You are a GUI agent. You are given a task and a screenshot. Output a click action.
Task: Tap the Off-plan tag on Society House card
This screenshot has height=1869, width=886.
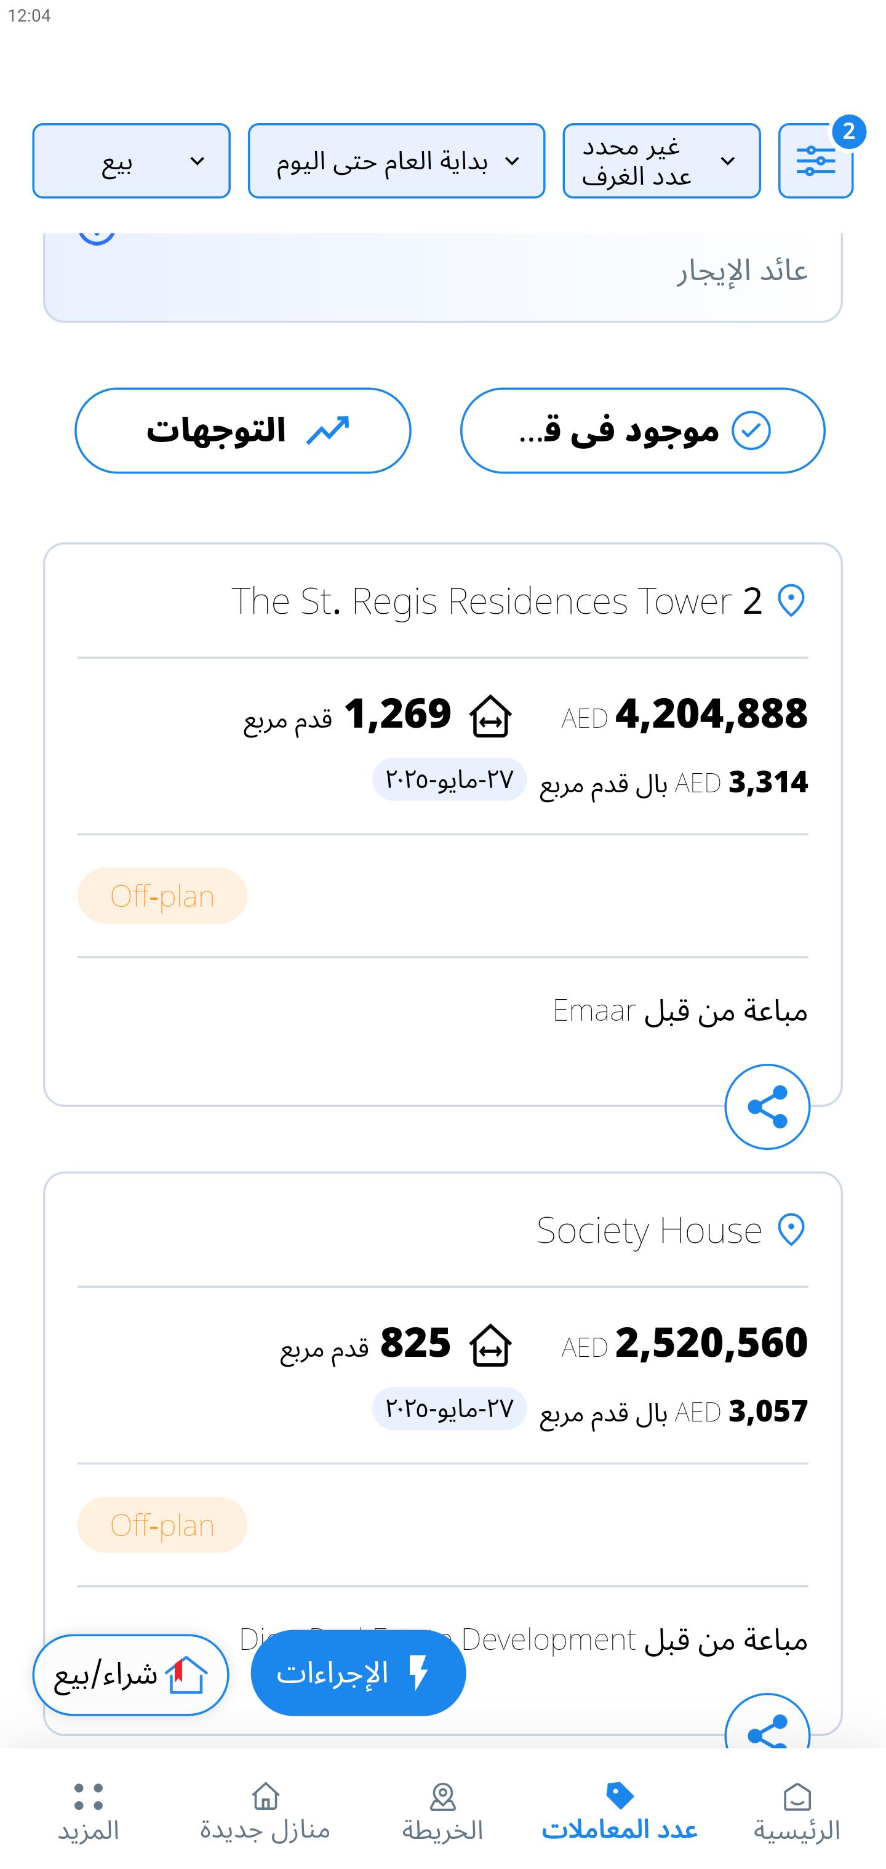162,1524
